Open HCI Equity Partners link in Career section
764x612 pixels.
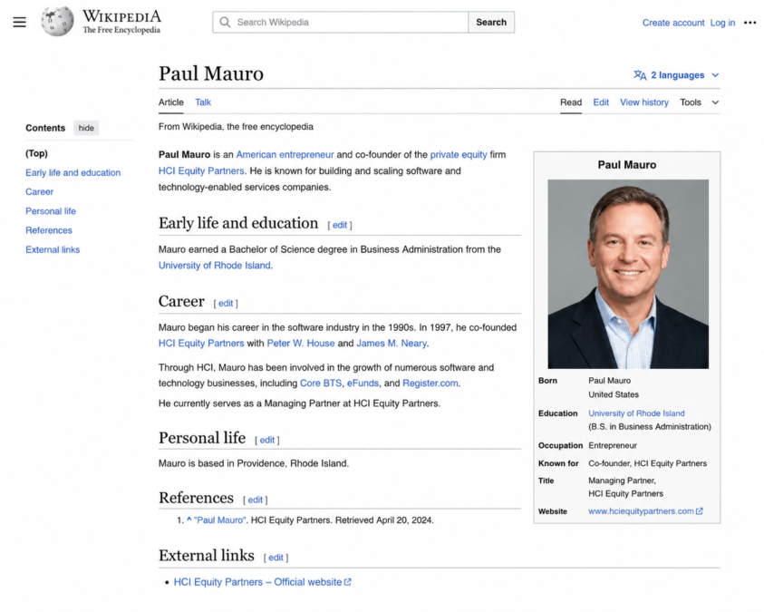click(x=201, y=343)
